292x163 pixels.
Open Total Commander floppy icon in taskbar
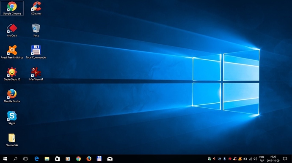click(x=99, y=159)
